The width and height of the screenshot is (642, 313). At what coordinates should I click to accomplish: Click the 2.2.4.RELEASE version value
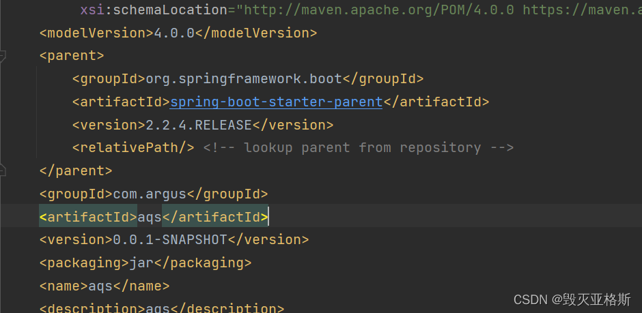click(x=199, y=125)
